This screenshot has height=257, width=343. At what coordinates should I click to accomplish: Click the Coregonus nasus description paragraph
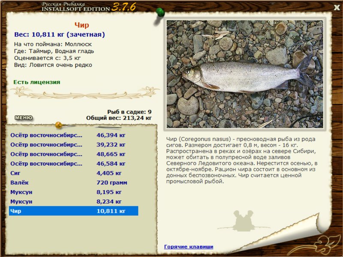[242, 160]
